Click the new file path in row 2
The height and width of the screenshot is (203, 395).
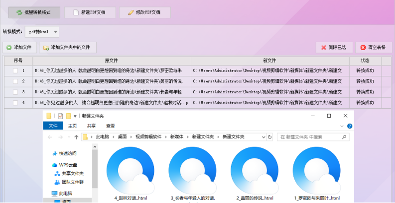(x=267, y=81)
